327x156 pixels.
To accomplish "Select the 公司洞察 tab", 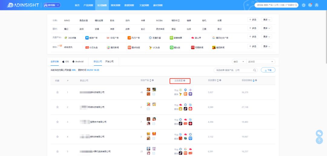I will coord(102,5).
